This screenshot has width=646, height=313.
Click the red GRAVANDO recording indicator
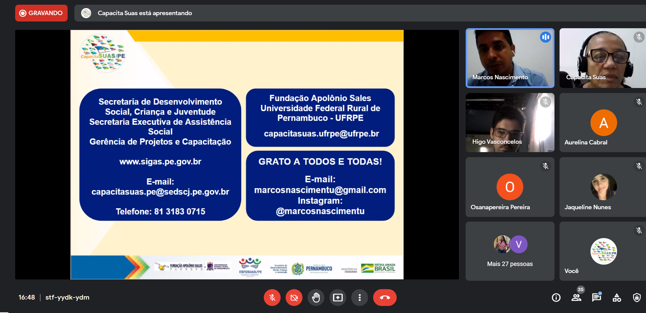41,13
